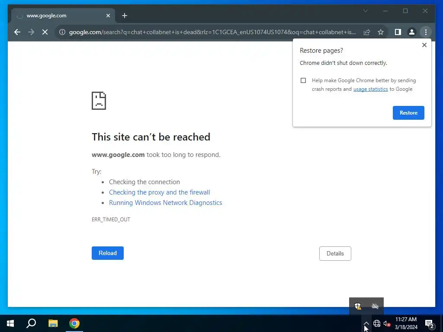This screenshot has height=332, width=443.
Task: Click the address bar URL
Action: click(x=212, y=32)
